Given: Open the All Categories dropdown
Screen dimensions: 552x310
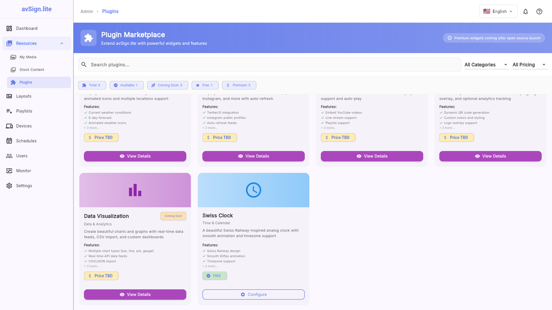Looking at the screenshot, I should pyautogui.click(x=486, y=65).
